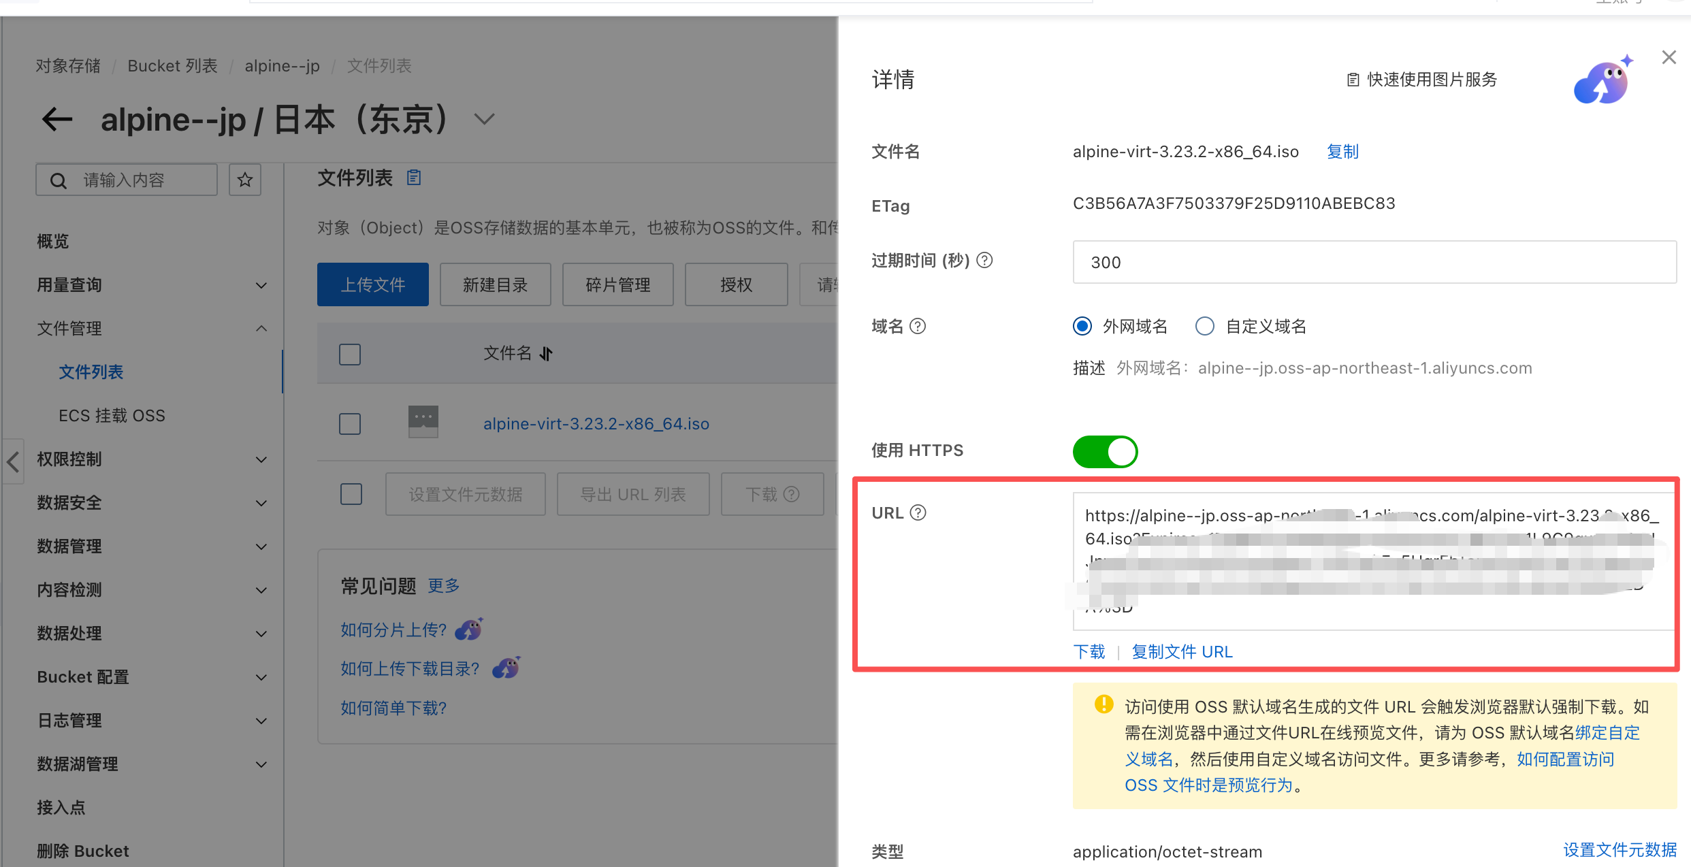Click the 碎片管理 button
The image size is (1691, 867).
pyautogui.click(x=618, y=284)
